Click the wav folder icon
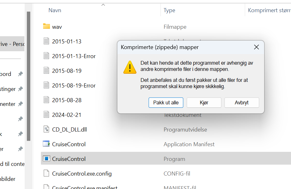Viewport: 291px width, 189px height. [x=47, y=26]
